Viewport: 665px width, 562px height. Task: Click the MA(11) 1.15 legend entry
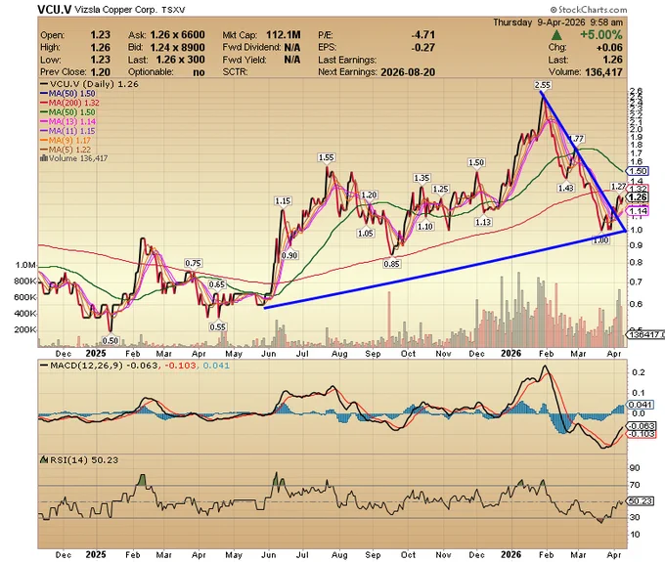(x=67, y=131)
